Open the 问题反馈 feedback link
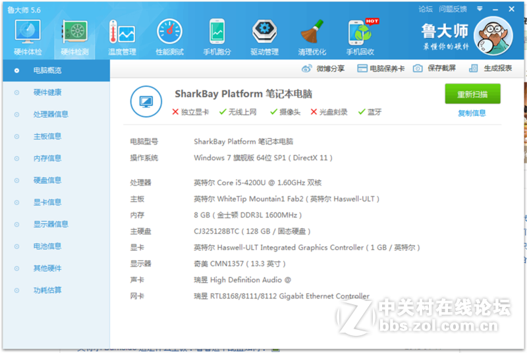The height and width of the screenshot is (353, 527). pyautogui.click(x=453, y=9)
